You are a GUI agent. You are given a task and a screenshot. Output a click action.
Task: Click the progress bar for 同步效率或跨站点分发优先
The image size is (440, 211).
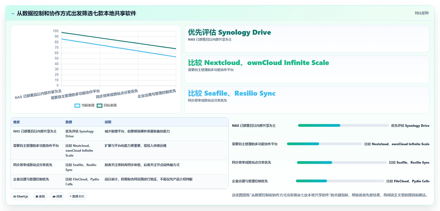[x=342, y=163]
